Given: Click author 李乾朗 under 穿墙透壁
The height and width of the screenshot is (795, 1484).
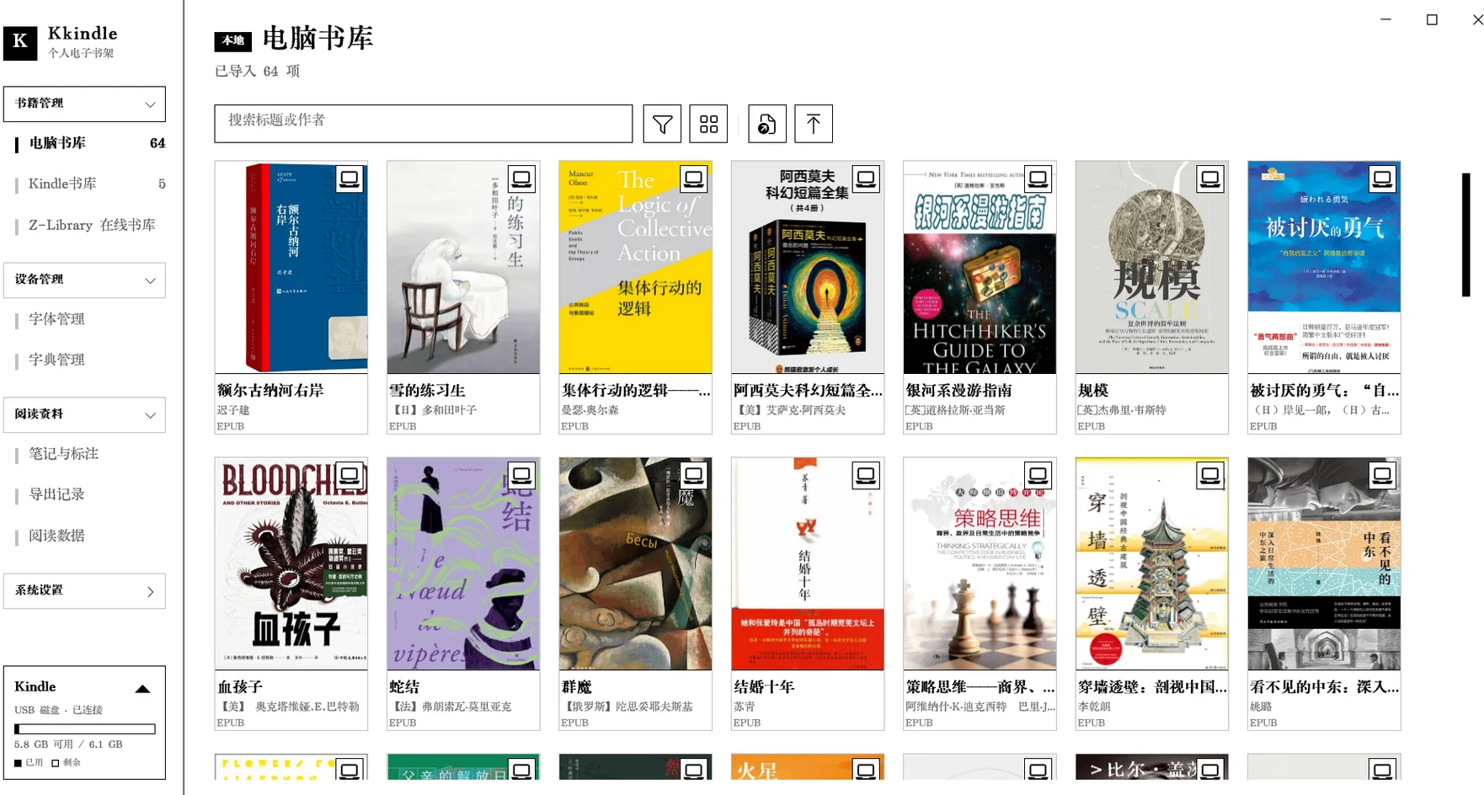Looking at the screenshot, I should tap(1094, 707).
